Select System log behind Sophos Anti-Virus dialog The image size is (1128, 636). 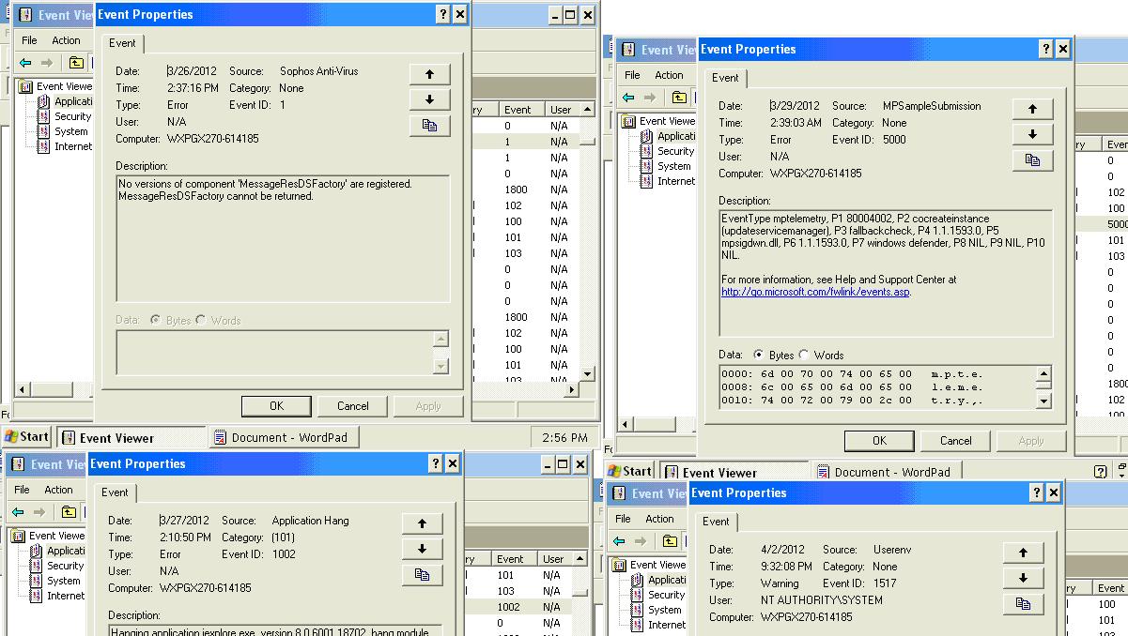click(x=70, y=131)
